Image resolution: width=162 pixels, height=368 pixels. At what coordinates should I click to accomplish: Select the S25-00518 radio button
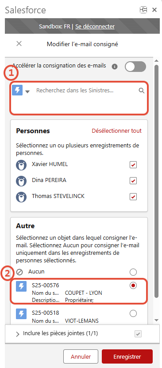(x=133, y=313)
